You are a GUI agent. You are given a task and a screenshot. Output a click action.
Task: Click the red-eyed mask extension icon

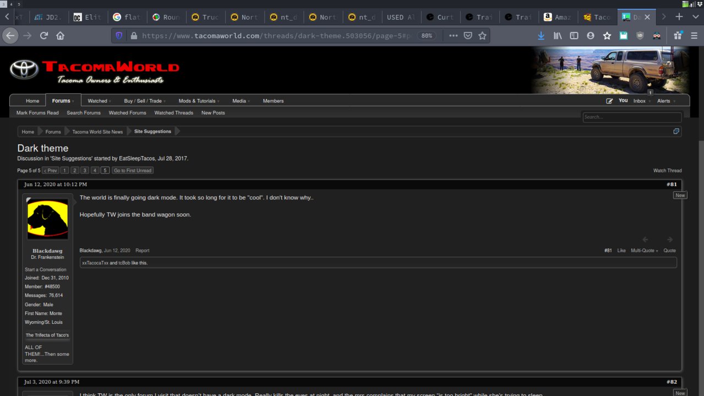657,36
